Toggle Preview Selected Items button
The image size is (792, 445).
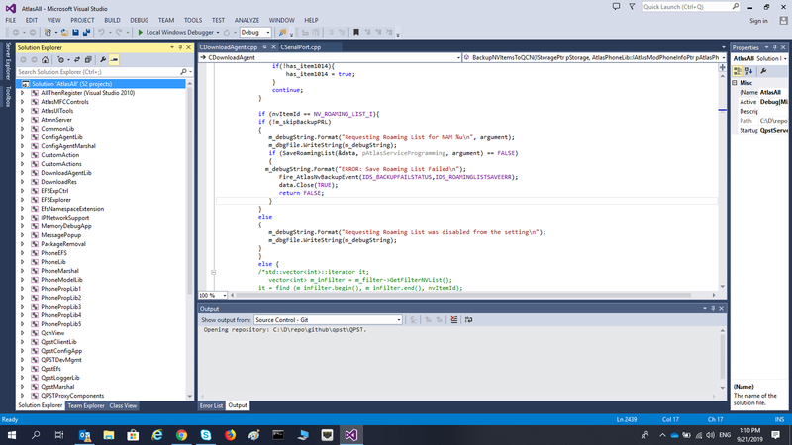[114, 60]
